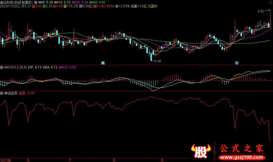273x162 pixels.
Task: Expand the main chart indicator dropdown beside 前复权
Action: coord(36,2)
